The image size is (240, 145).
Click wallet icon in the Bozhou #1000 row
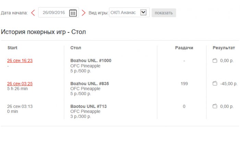pyautogui.click(x=215, y=61)
